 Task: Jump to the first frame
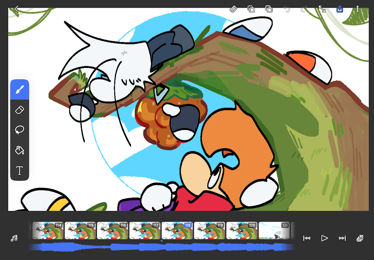point(307,238)
